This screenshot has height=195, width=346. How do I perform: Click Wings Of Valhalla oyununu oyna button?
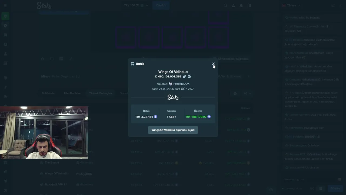[173, 130]
